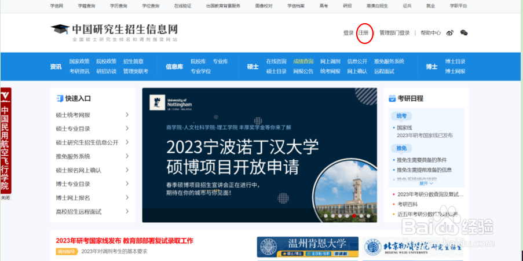Image resolution: width=523 pixels, height=261 pixels.
Task: Expand 展开 in the exam schedule
Action: point(426,183)
